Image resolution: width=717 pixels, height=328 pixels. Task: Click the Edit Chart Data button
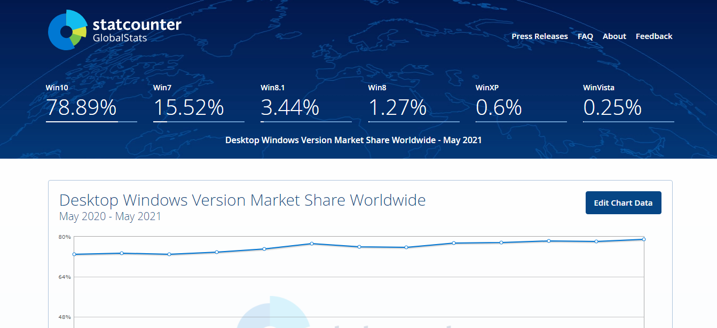pos(624,203)
